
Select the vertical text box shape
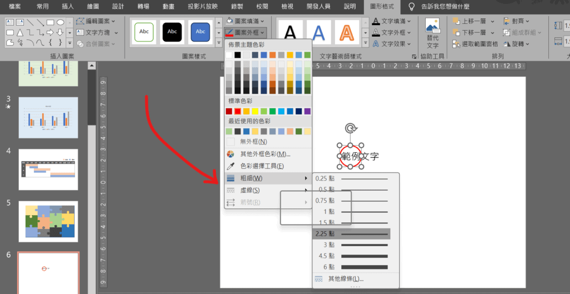(20, 22)
